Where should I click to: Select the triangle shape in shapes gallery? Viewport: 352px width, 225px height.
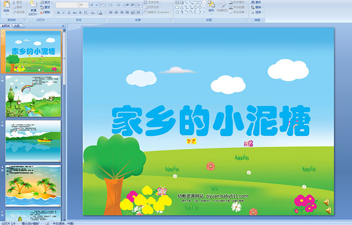(182, 8)
